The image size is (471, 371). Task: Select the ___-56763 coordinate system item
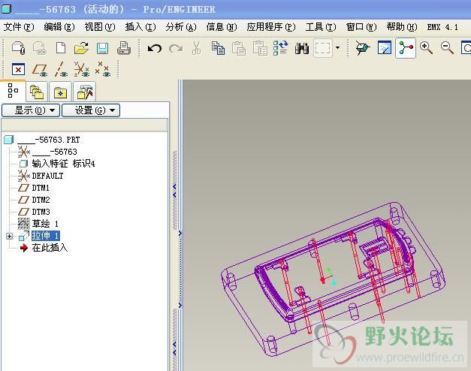tap(47, 152)
